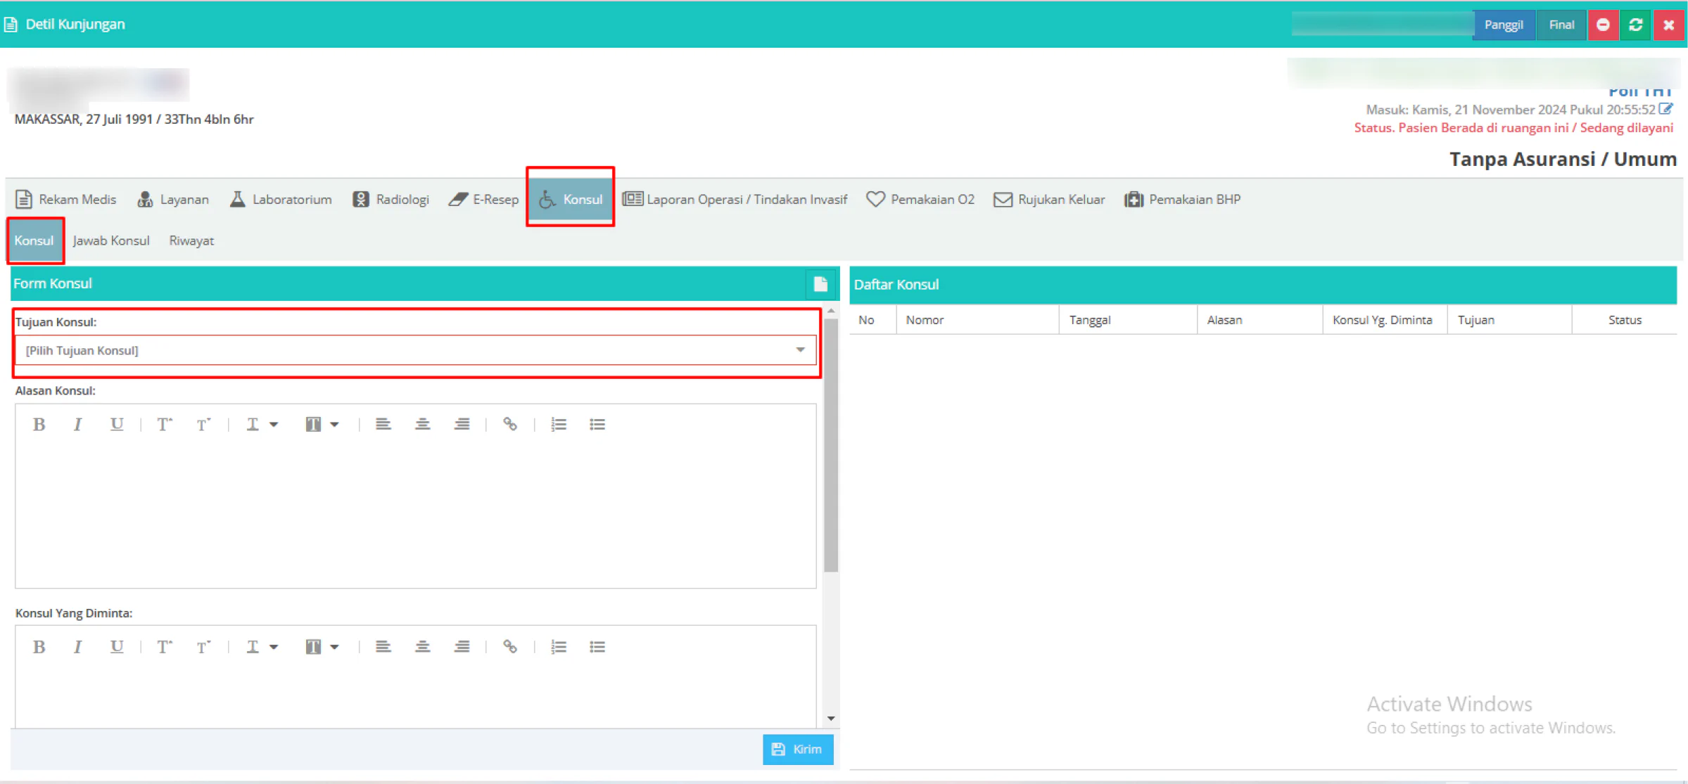Image resolution: width=1688 pixels, height=784 pixels.
Task: Click the Nomor column header
Action: (x=977, y=320)
